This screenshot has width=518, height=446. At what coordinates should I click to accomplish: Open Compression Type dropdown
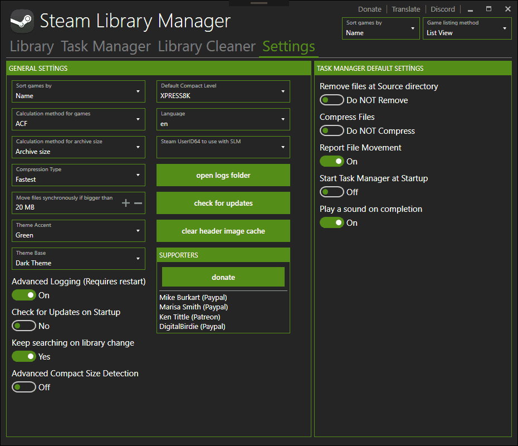[79, 175]
